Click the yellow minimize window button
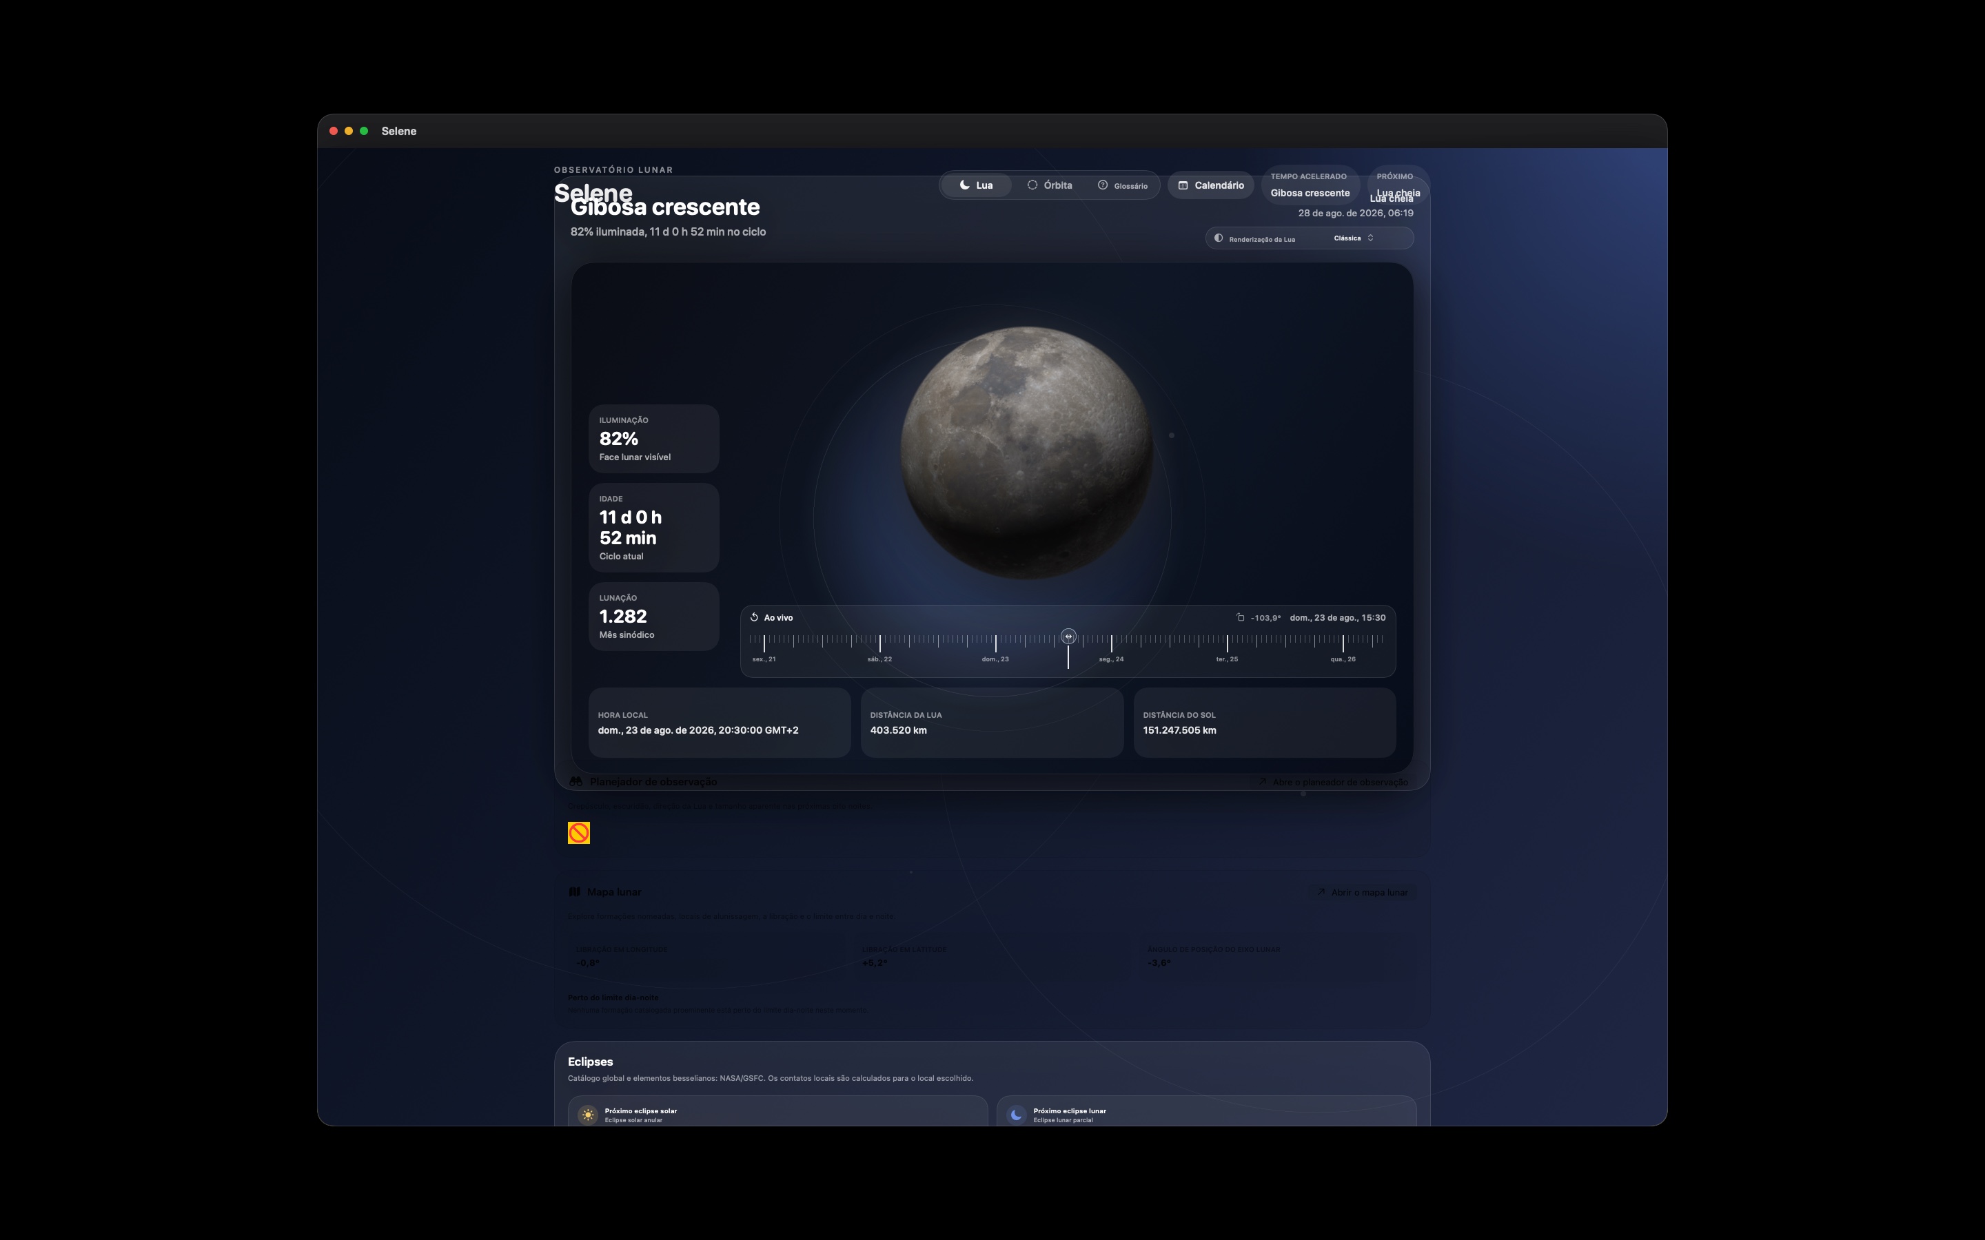This screenshot has height=1240, width=1985. pyautogui.click(x=349, y=131)
